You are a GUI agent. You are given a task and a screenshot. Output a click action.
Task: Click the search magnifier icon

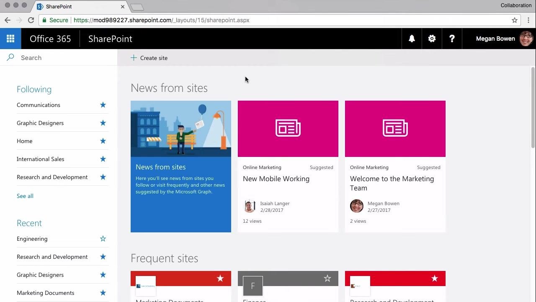(10, 57)
